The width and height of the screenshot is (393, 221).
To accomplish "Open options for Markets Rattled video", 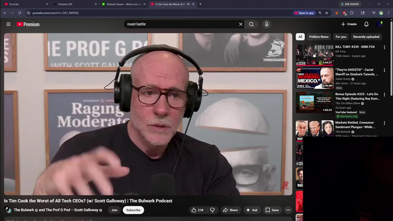I will pyautogui.click(x=384, y=123).
